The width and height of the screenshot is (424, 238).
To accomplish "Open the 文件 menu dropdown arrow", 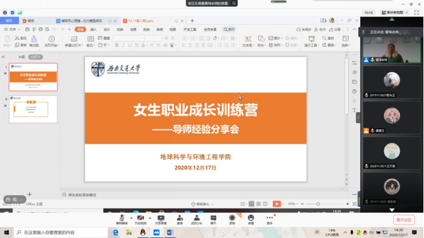I will point(19,29).
